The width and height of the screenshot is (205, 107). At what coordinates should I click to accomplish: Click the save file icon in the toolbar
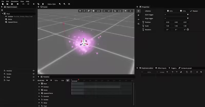pos(12,4)
